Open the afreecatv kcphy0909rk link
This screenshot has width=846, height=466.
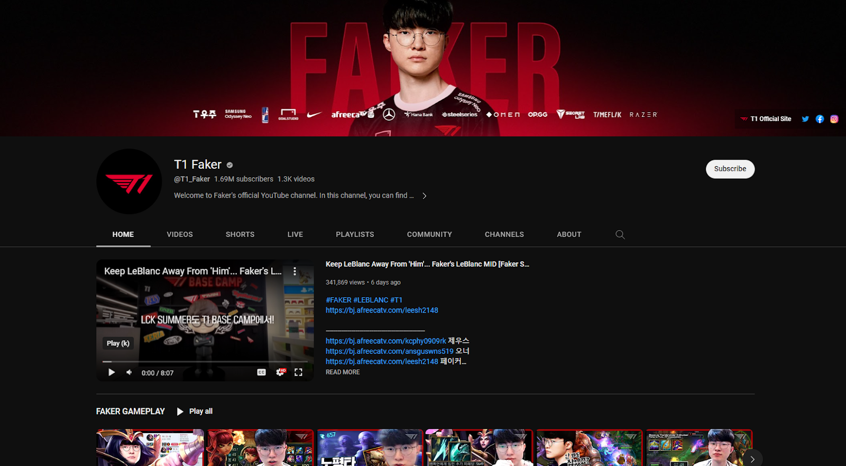click(x=386, y=341)
